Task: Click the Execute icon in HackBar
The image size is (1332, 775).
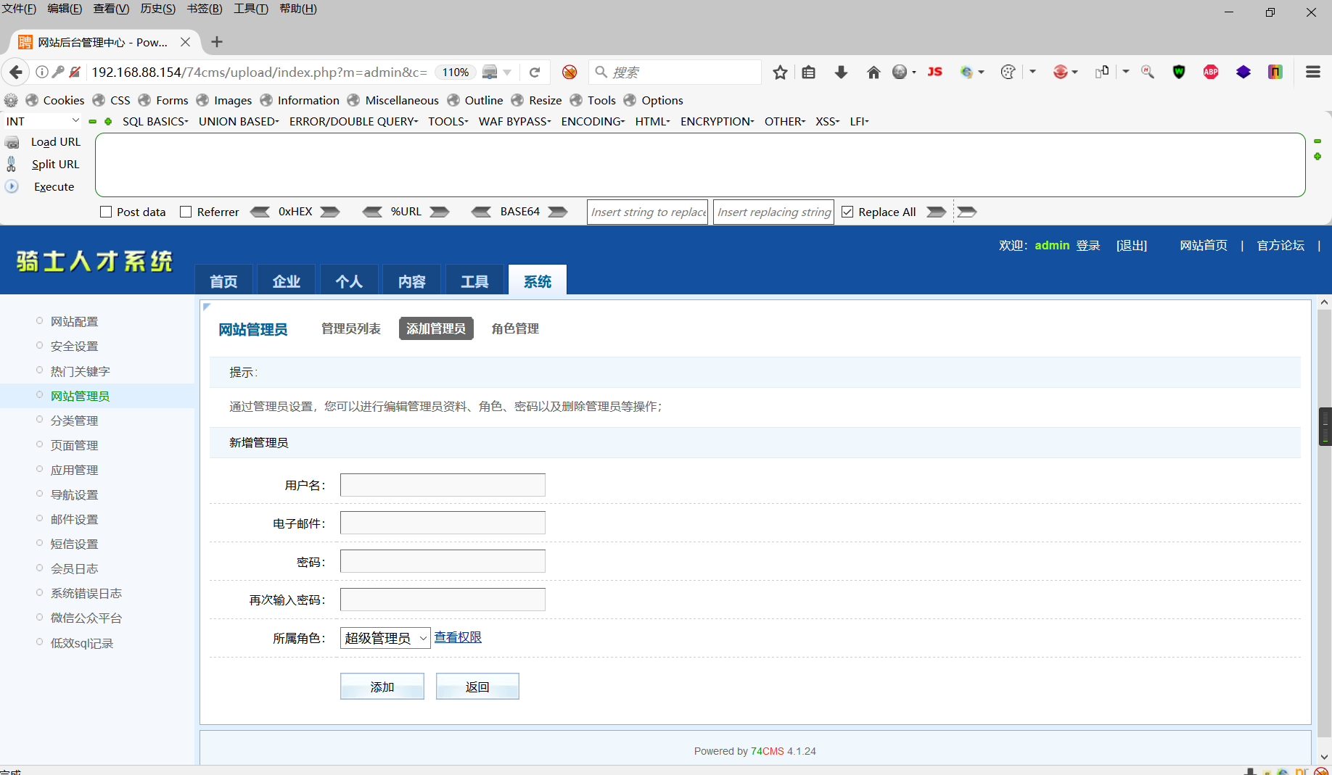Action: tap(12, 186)
